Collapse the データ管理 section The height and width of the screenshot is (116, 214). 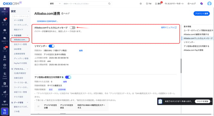27,103
